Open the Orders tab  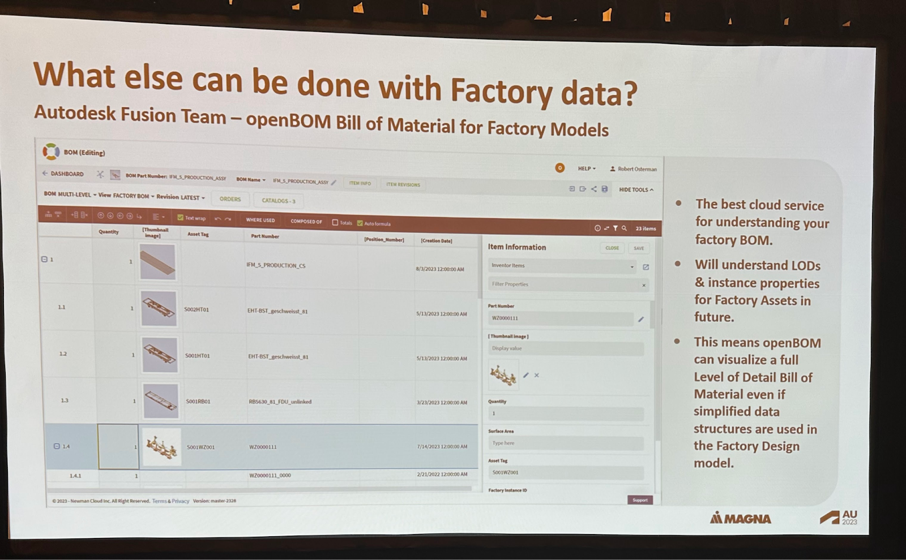(x=230, y=199)
